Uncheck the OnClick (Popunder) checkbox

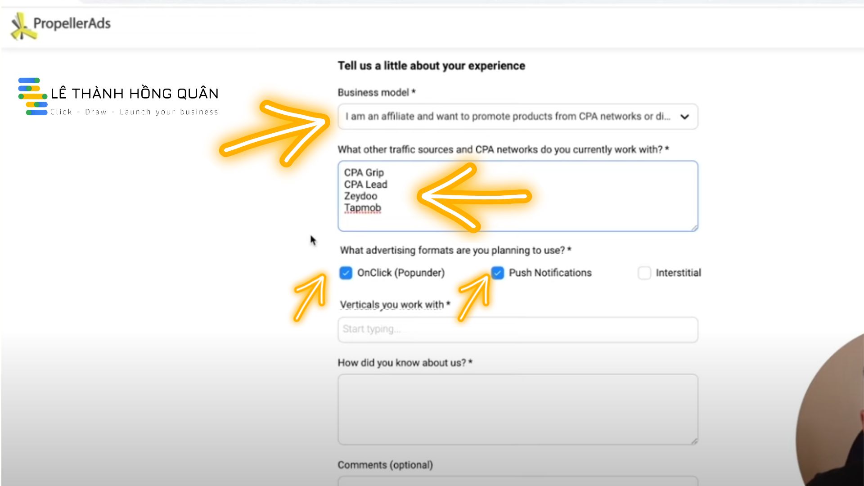click(346, 273)
